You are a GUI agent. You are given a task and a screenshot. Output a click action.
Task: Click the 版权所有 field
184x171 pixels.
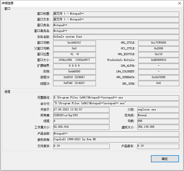pos(116,140)
